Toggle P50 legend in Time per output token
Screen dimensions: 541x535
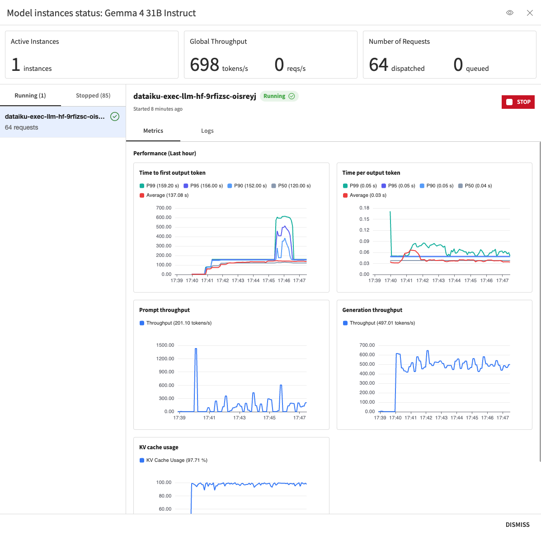[475, 186]
